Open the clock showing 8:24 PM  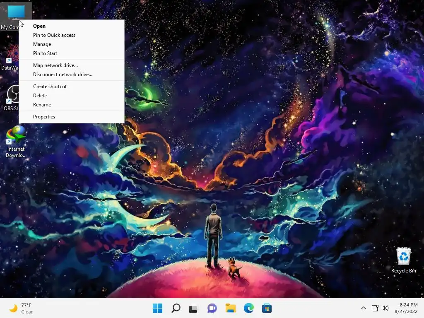[x=406, y=308]
